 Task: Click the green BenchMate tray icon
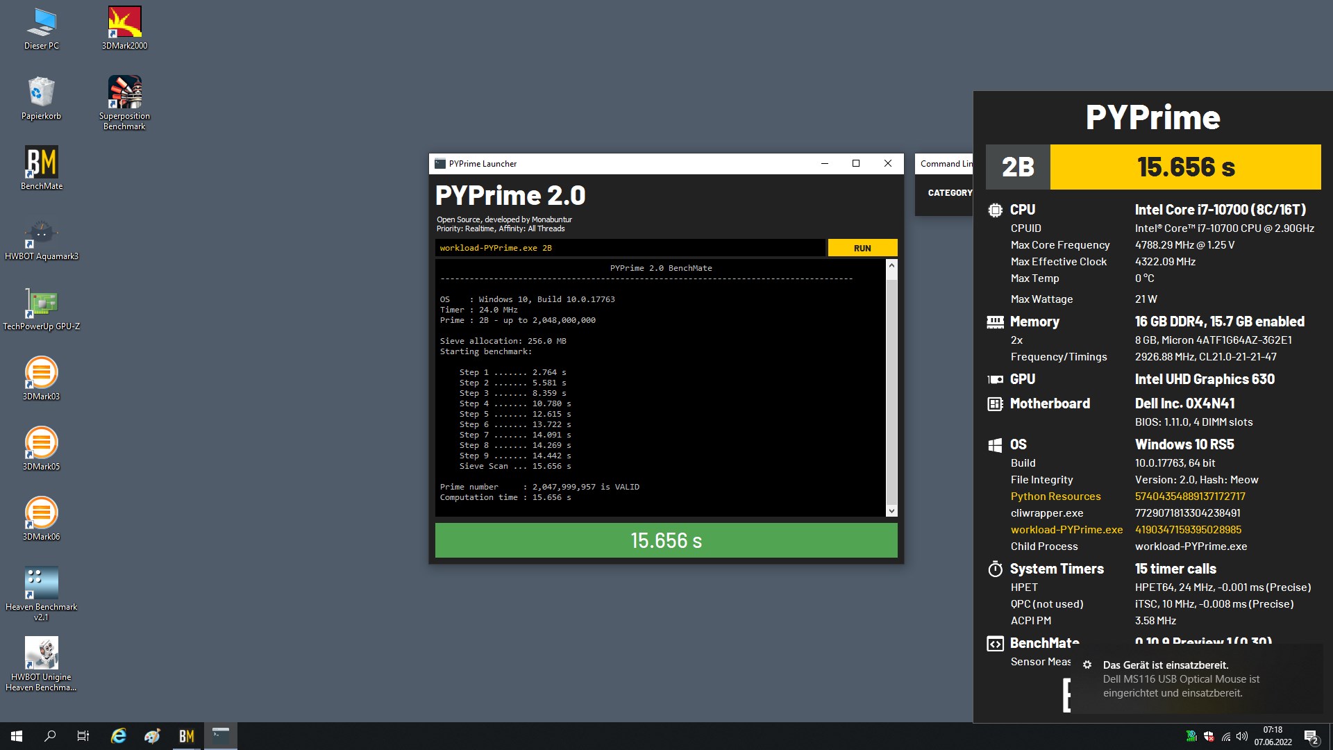[x=1191, y=736]
